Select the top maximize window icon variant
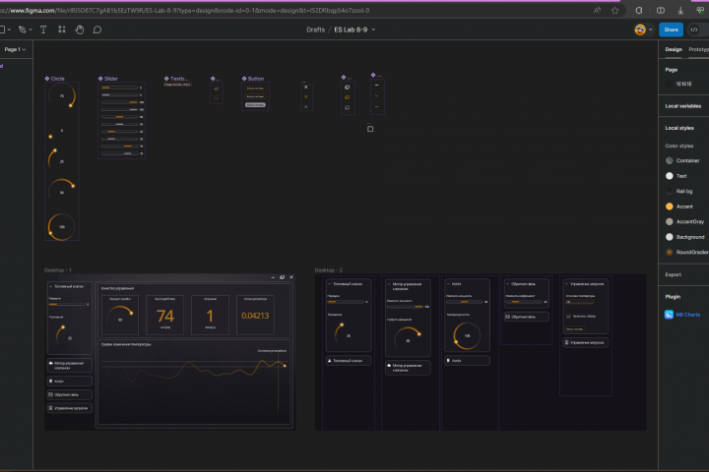Screen dimensions: 709x472 tap(348, 88)
